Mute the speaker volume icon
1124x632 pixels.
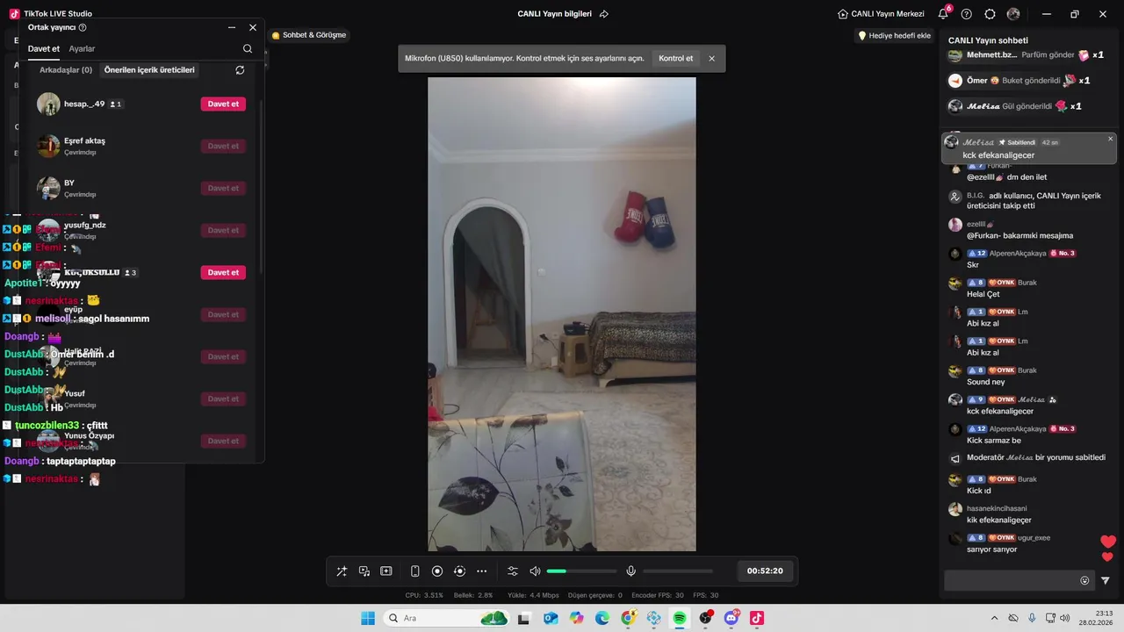pos(535,571)
